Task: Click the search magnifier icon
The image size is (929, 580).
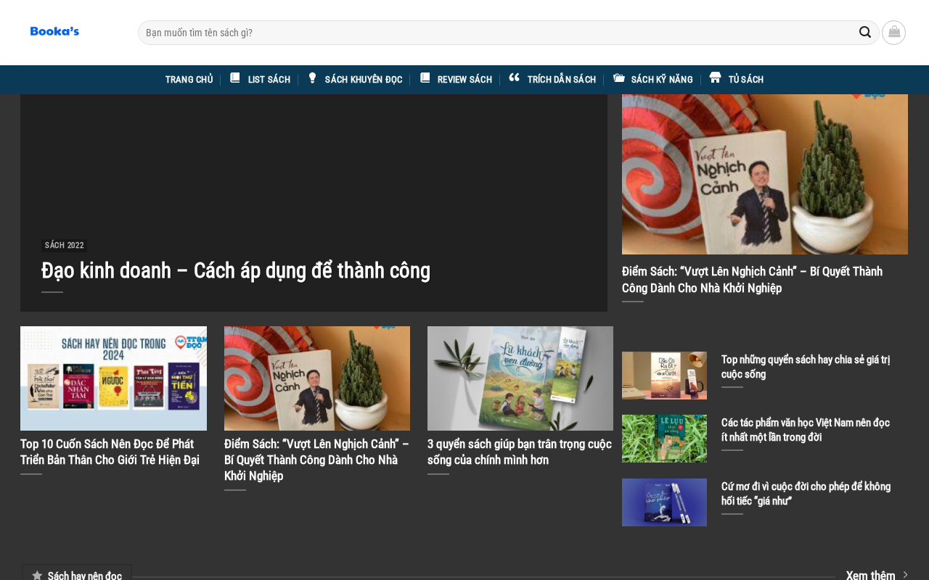Action: pos(864,32)
